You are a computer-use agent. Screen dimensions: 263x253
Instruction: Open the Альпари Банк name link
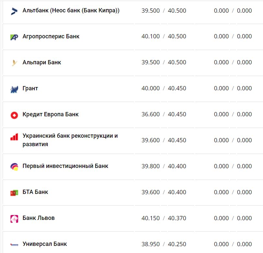(42, 62)
